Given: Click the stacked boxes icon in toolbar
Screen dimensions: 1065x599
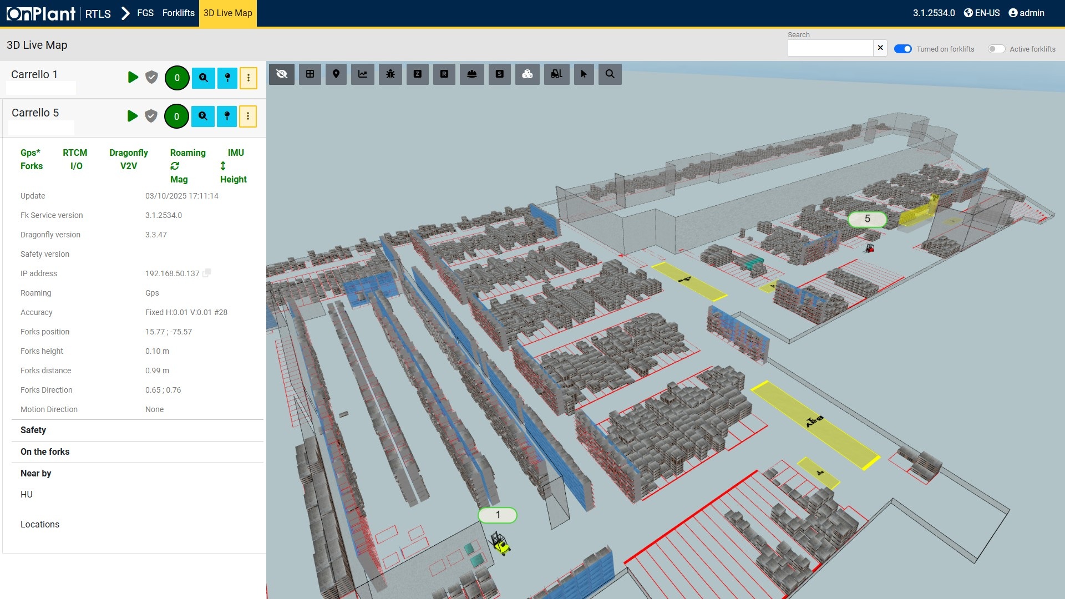Looking at the screenshot, I should (x=527, y=74).
